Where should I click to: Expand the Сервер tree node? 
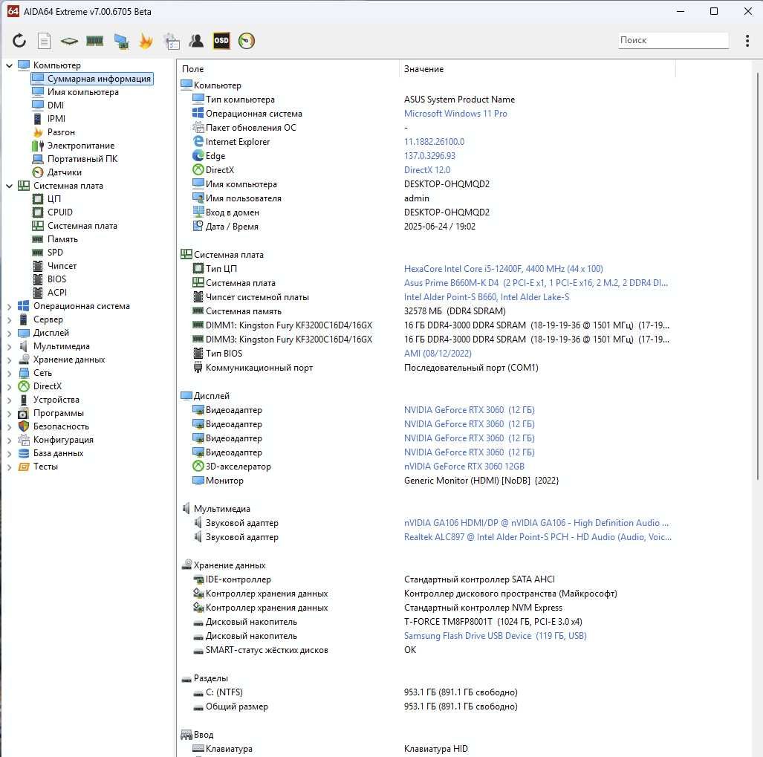[x=9, y=319]
